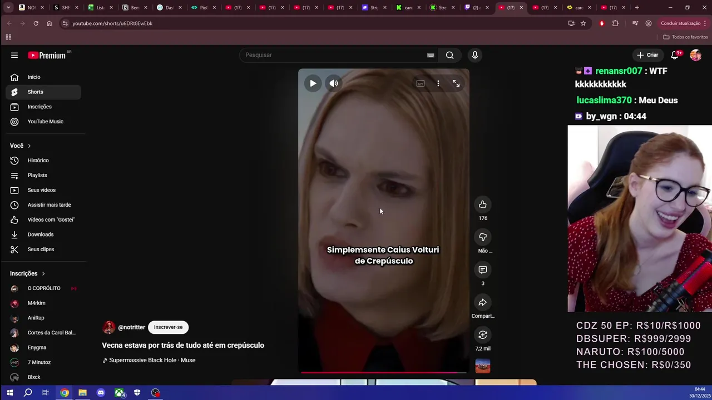The height and width of the screenshot is (400, 712).
Task: Open M4rkim subscription channel
Action: (43, 303)
